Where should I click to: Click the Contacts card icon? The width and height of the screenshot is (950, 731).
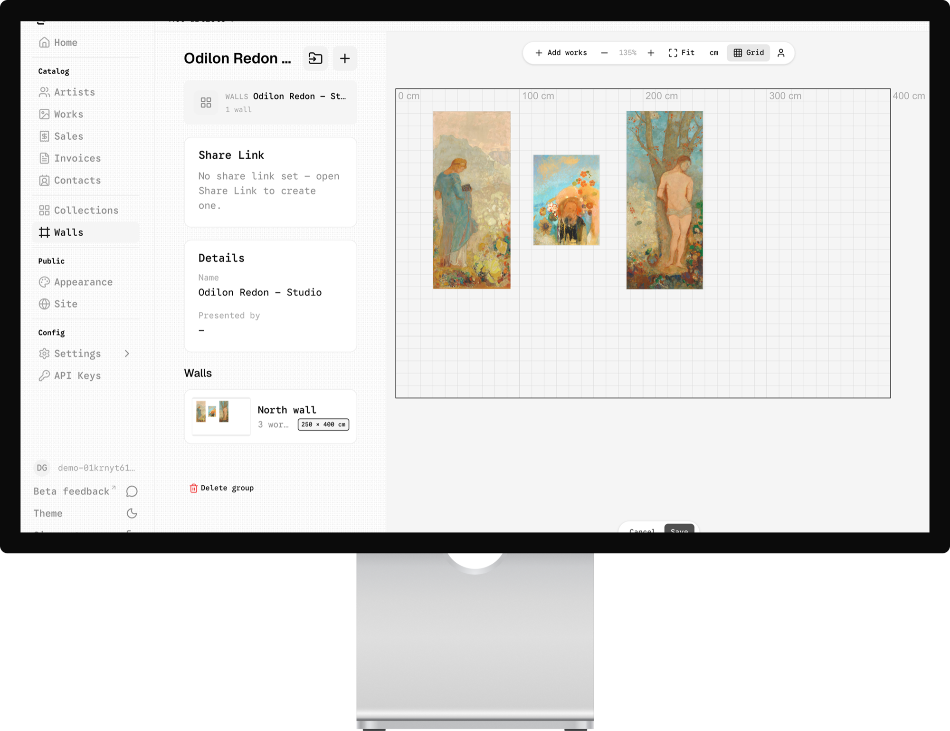[44, 180]
